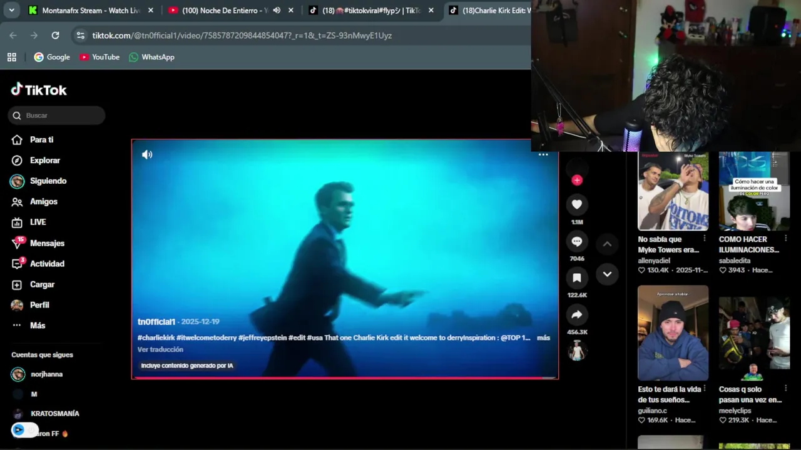This screenshot has width=801, height=450.
Task: Open the tab search dropdown arrow
Action: pos(11,11)
